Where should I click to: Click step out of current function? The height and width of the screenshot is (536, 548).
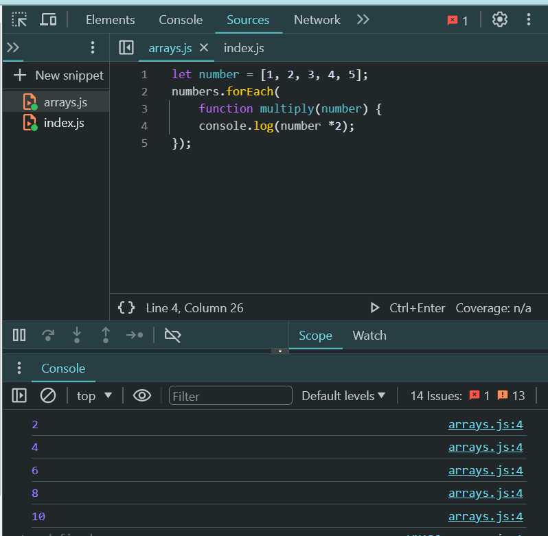pos(106,335)
